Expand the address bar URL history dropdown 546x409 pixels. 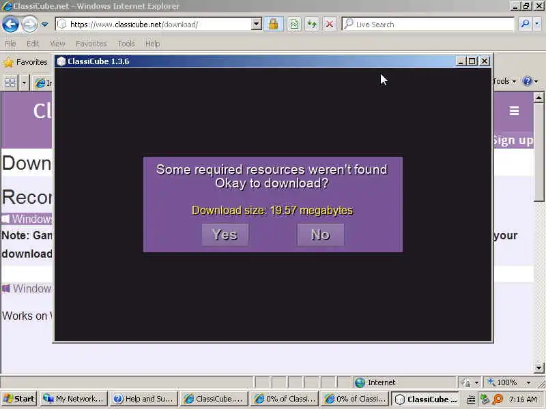click(x=257, y=25)
